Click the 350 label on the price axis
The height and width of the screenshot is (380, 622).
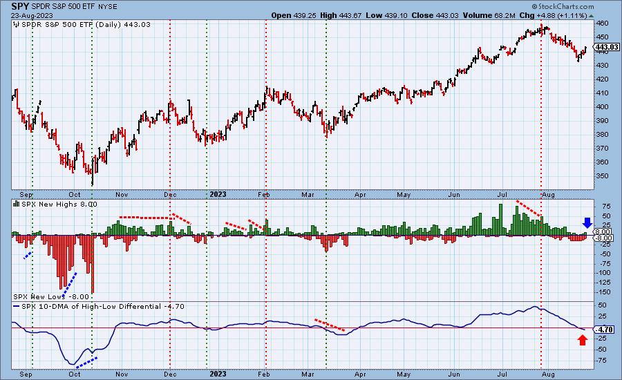pos(602,175)
